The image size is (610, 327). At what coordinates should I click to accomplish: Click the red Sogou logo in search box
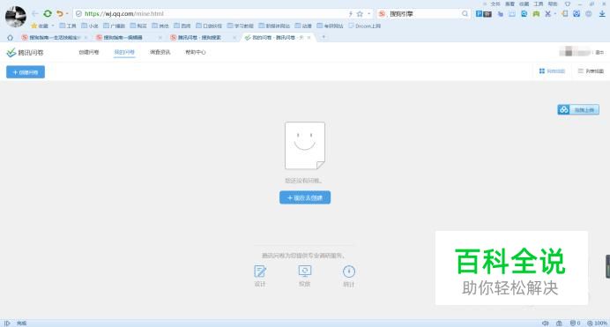[x=382, y=13]
